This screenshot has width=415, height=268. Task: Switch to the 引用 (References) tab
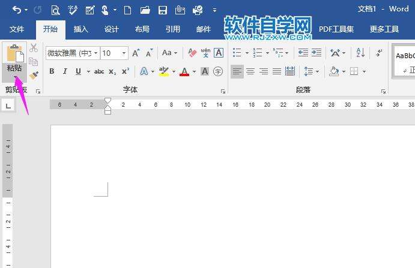click(x=173, y=29)
